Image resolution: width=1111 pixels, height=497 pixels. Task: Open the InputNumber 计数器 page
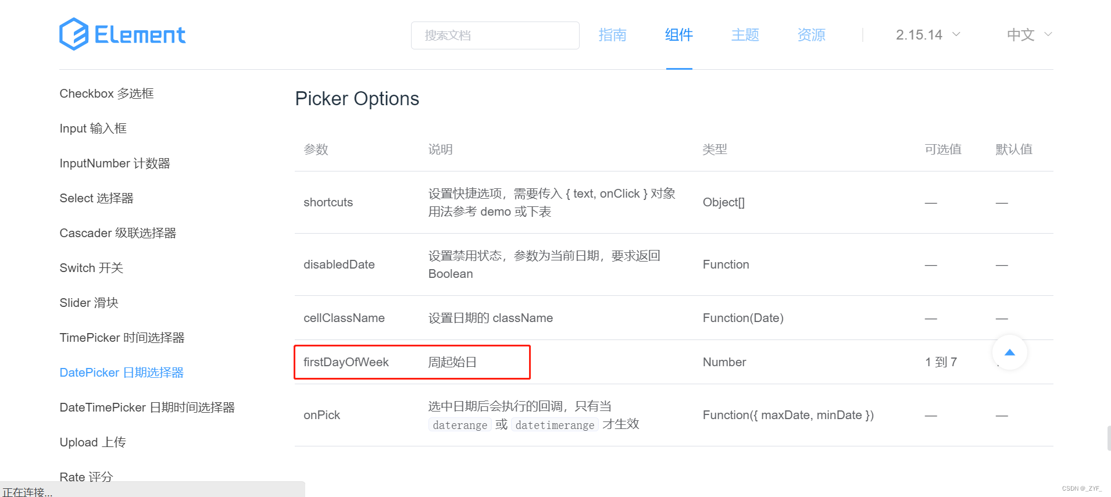[115, 163]
